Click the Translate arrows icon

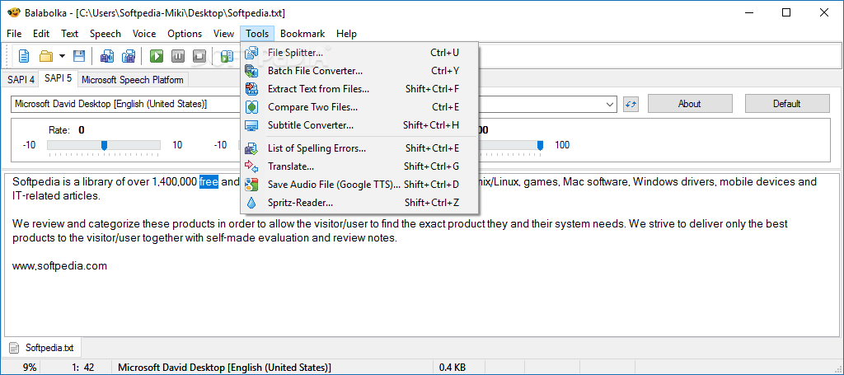click(x=251, y=166)
